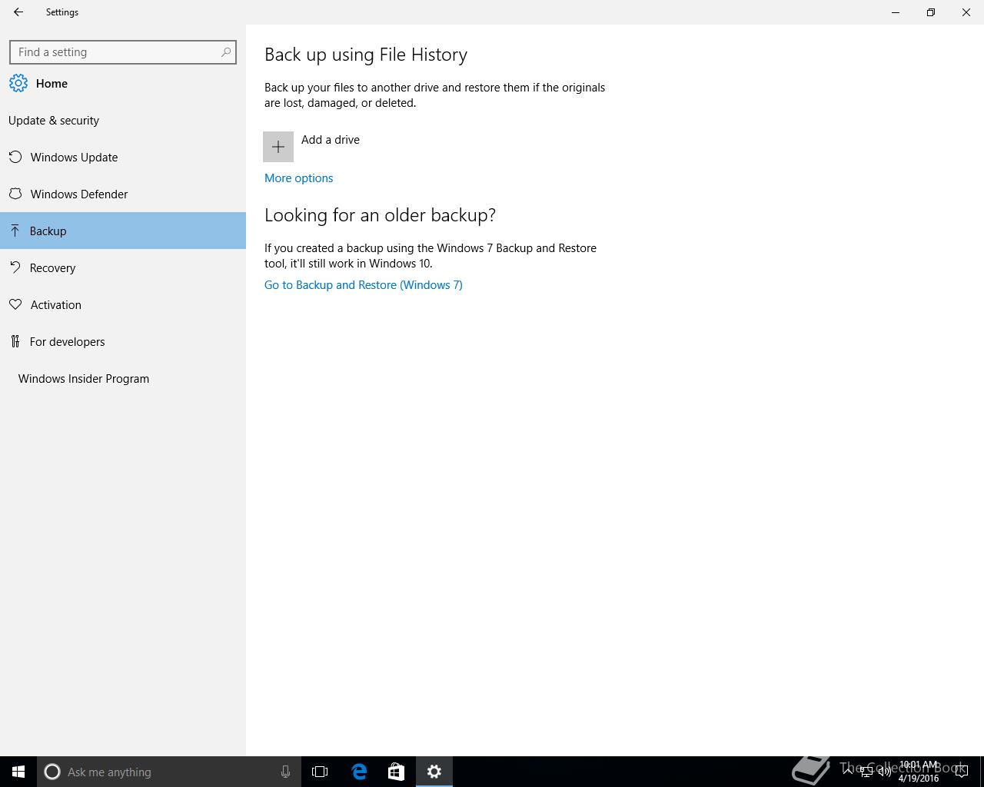The width and height of the screenshot is (984, 787).
Task: Open Home via the gear icon
Action: [x=18, y=84]
